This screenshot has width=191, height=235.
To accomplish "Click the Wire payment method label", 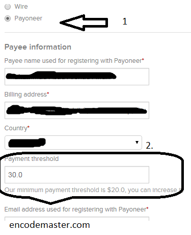I will (21, 7).
